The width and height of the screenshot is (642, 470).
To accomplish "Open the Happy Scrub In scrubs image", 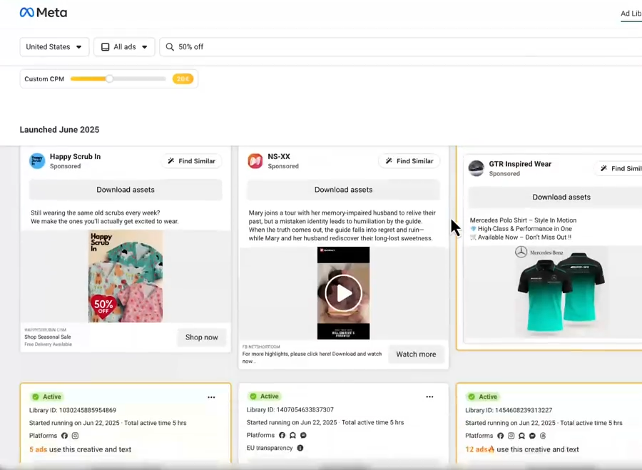I will point(126,276).
